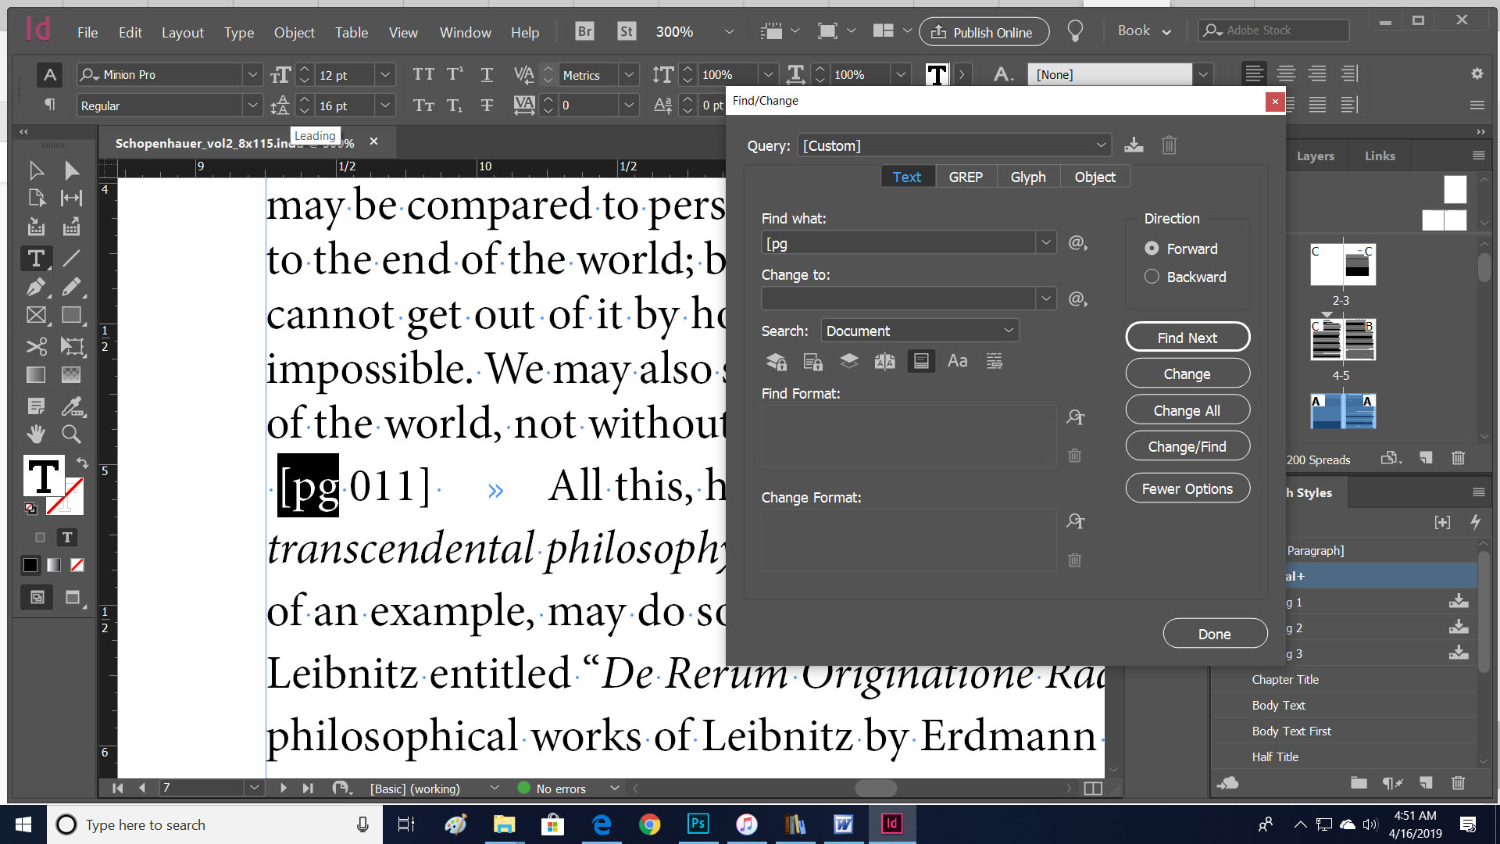Select the Type tool in toolbox
1500x844 pixels.
pyautogui.click(x=36, y=259)
